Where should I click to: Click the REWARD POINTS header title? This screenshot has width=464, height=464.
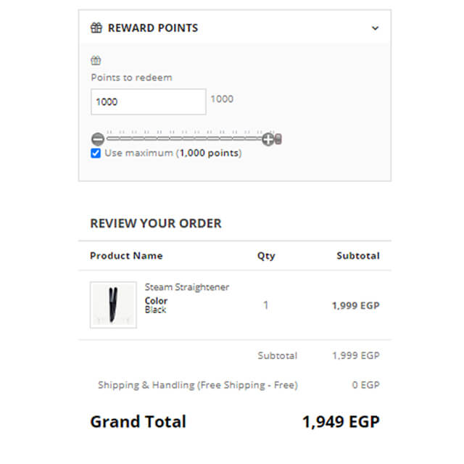(x=152, y=28)
